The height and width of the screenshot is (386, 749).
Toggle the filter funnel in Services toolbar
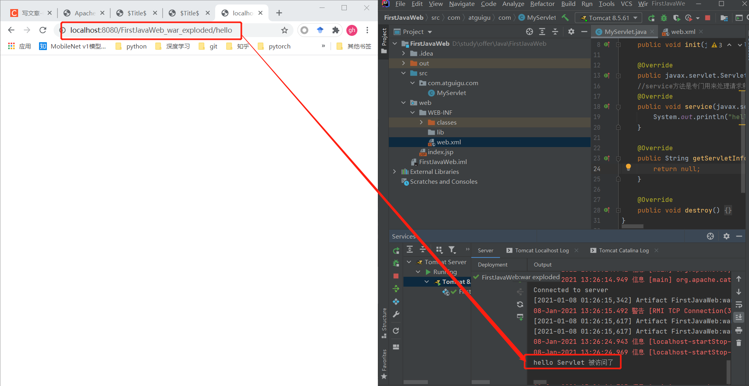452,249
